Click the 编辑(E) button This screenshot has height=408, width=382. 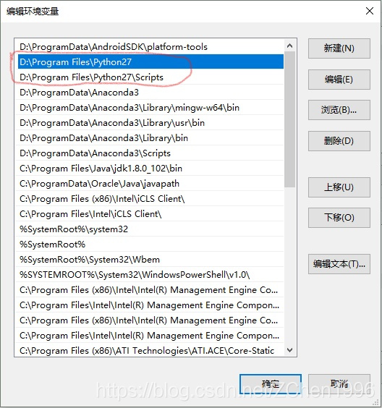(339, 80)
